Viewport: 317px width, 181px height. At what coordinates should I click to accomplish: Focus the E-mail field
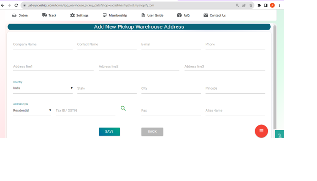click(171, 45)
